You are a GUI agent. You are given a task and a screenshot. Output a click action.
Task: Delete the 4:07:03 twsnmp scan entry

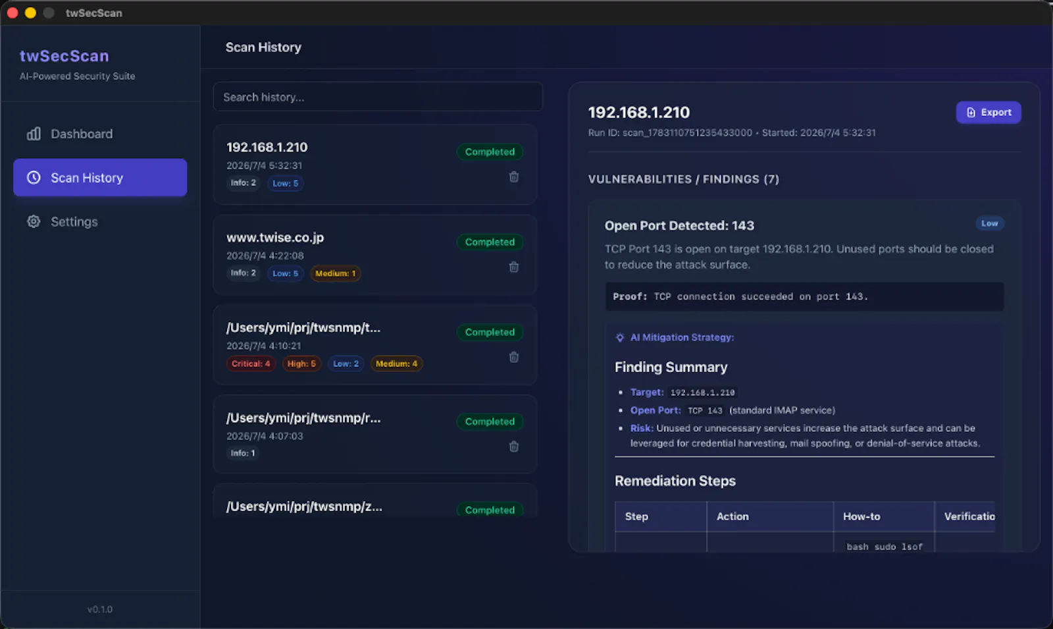514,447
